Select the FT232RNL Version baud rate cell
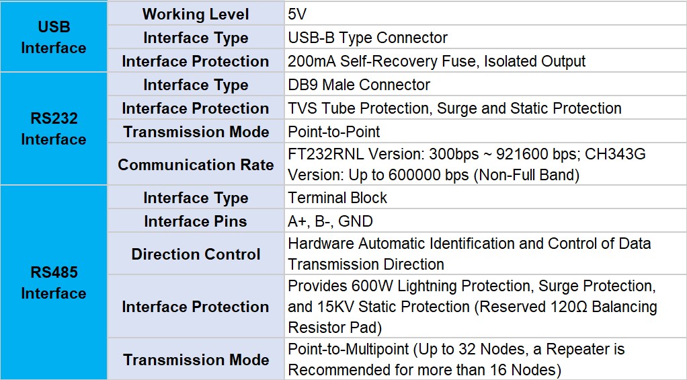Screen dimensions: 687x380 484,164
